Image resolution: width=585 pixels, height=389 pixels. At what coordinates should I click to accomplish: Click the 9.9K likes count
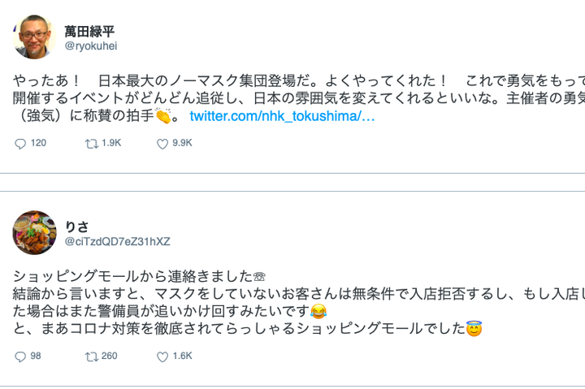click(x=182, y=144)
